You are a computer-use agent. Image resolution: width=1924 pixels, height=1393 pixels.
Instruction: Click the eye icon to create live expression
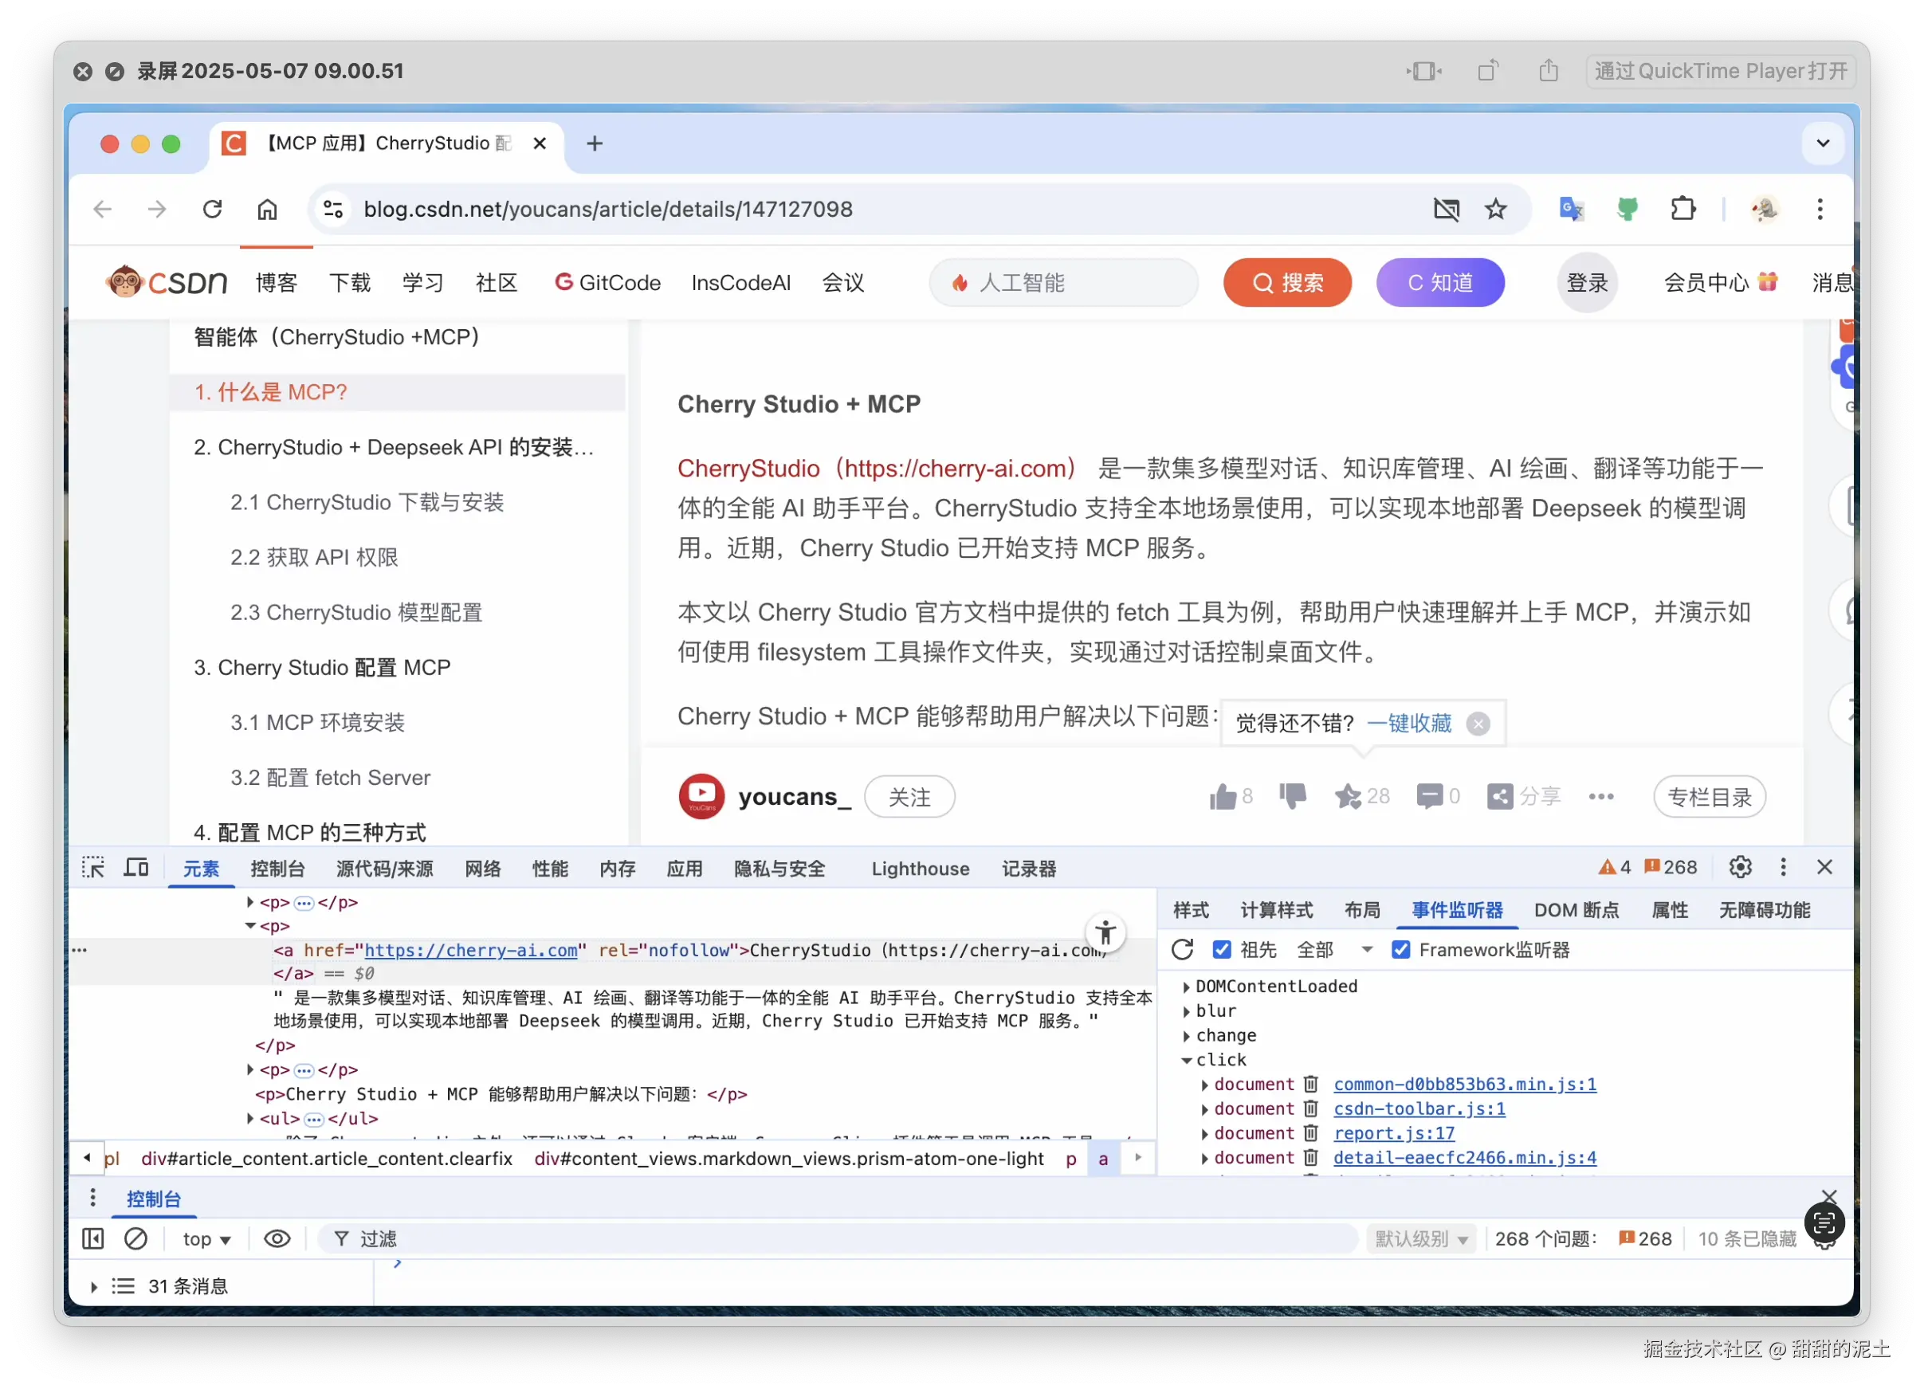[x=277, y=1238]
